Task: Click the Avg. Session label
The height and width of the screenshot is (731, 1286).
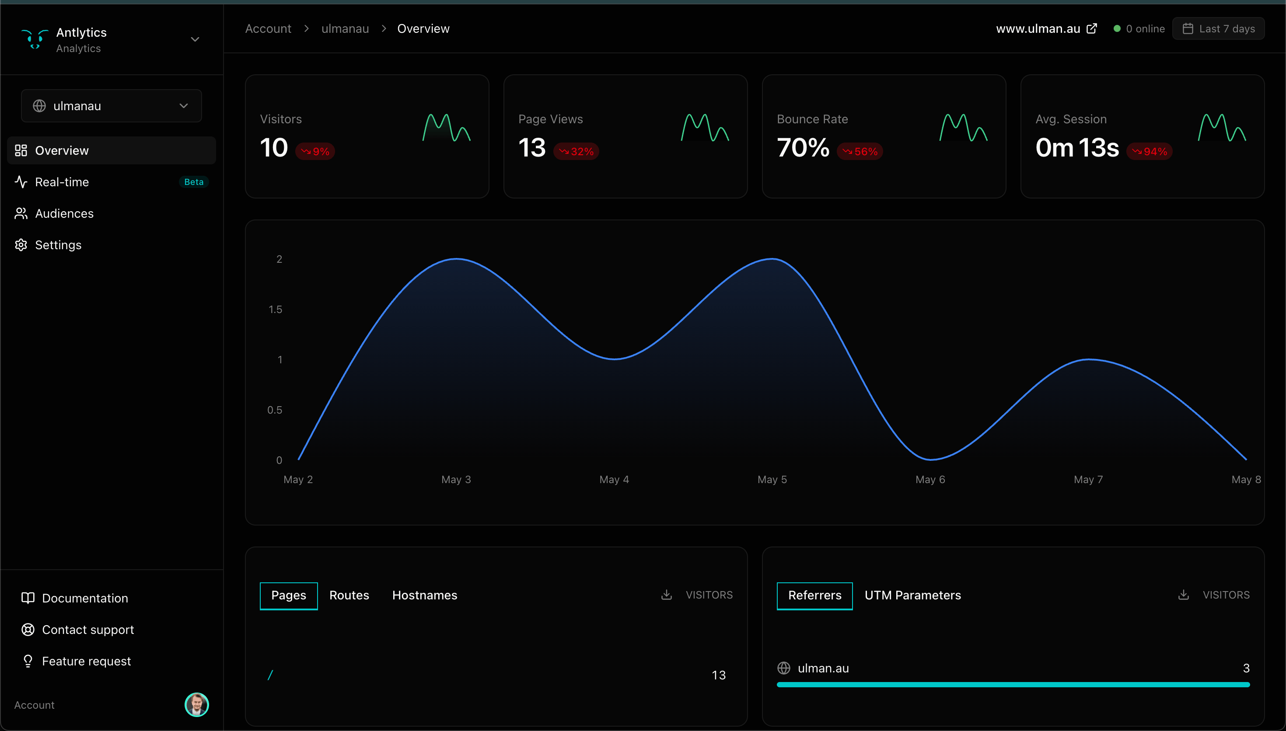Action: (x=1071, y=119)
